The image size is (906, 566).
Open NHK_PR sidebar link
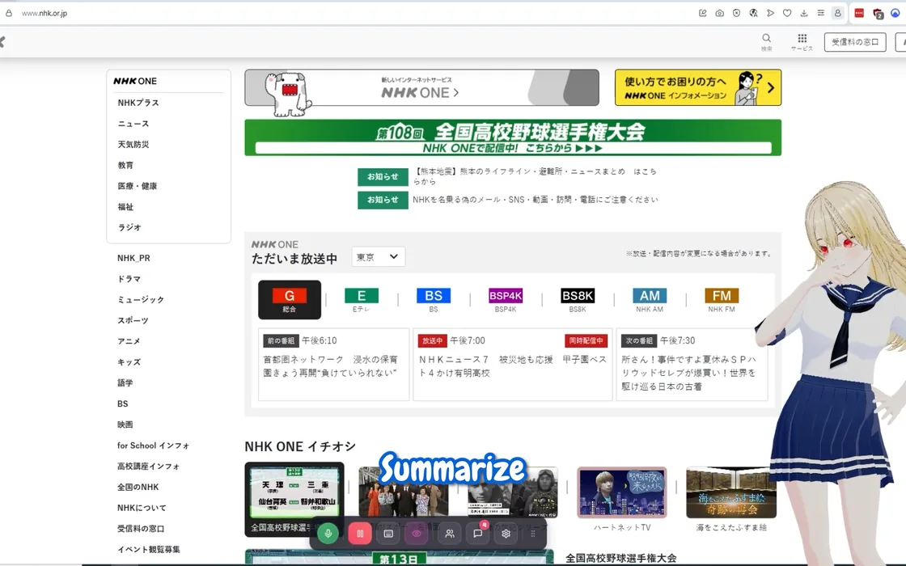click(133, 258)
